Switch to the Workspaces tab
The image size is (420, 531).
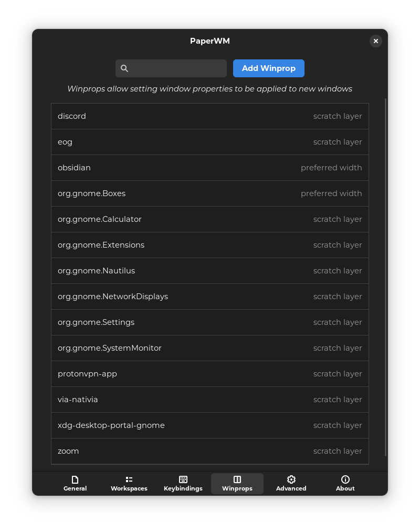(x=129, y=483)
